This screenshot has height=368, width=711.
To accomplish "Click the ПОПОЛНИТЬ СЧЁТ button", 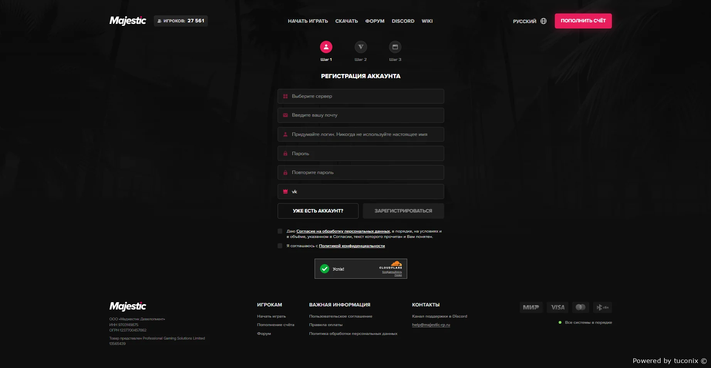I will (x=583, y=21).
